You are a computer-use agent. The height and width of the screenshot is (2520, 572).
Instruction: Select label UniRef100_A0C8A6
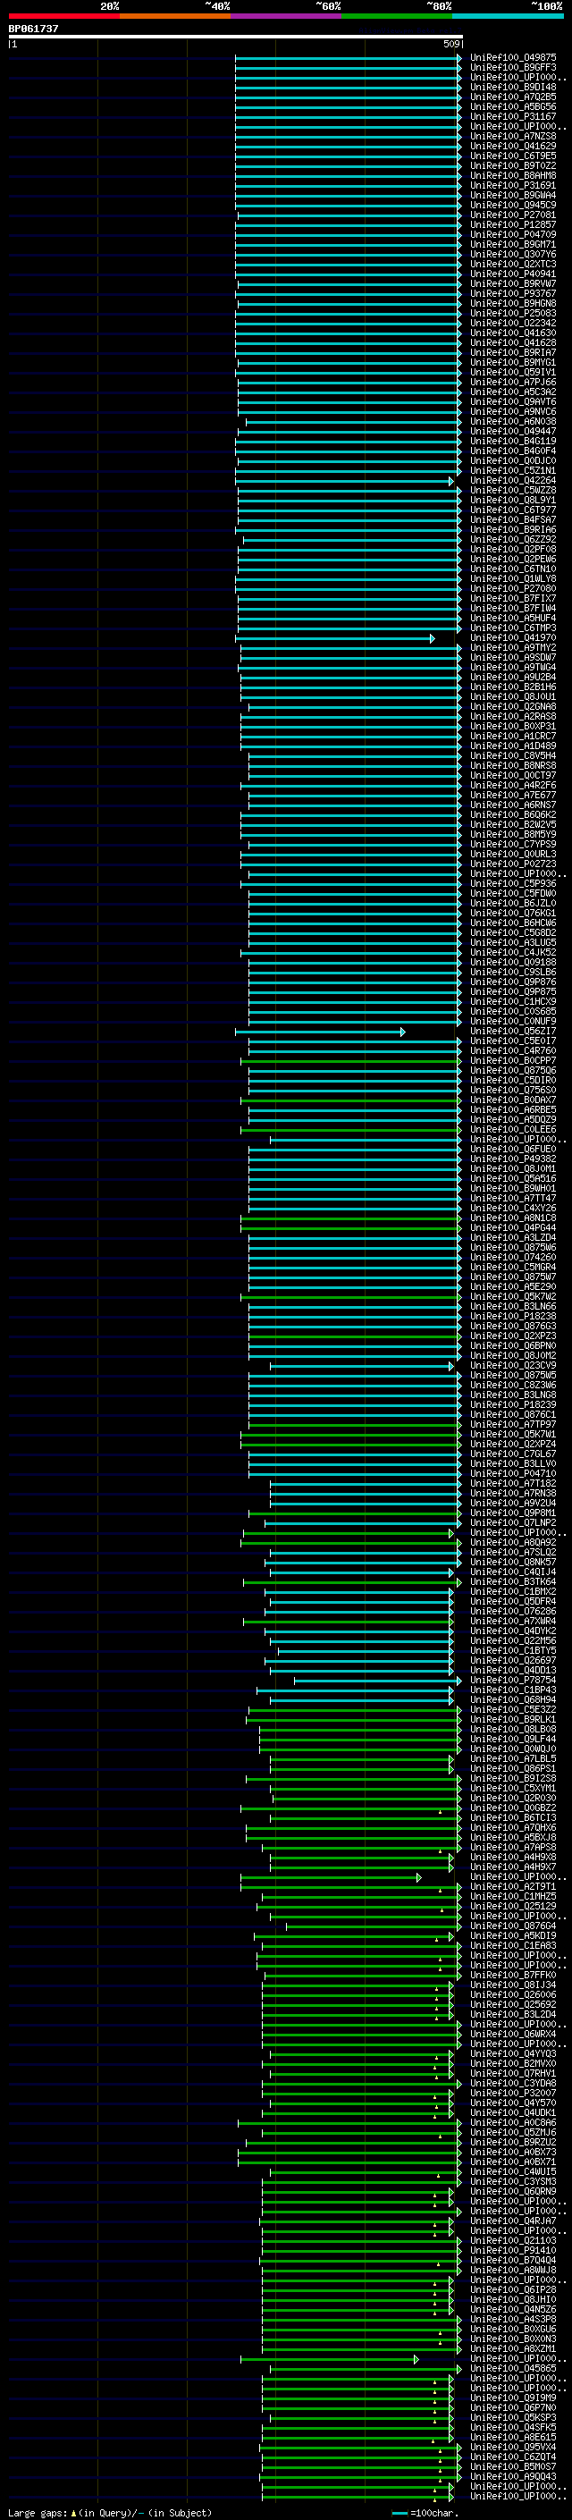(x=513, y=2123)
